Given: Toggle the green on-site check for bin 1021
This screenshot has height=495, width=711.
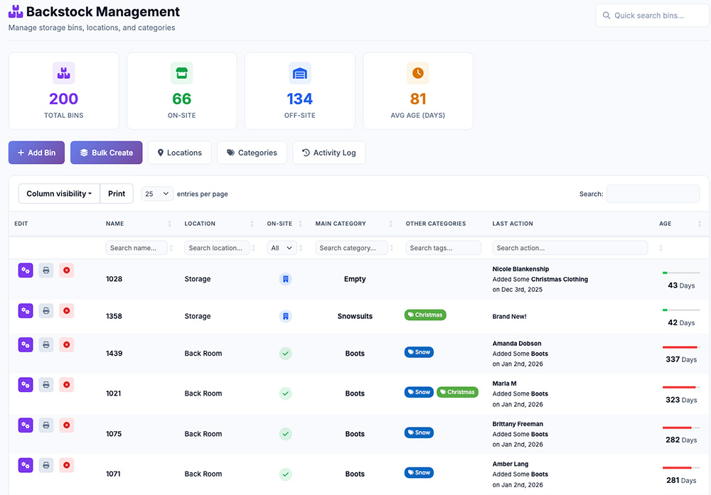Looking at the screenshot, I should [285, 393].
